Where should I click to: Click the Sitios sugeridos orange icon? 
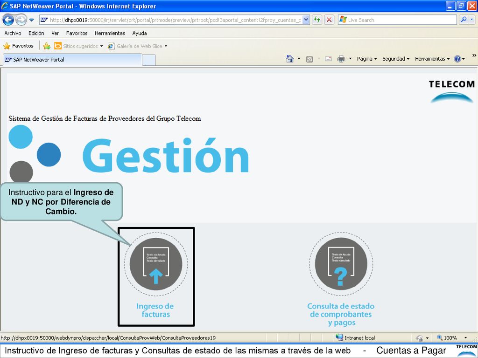click(x=57, y=46)
